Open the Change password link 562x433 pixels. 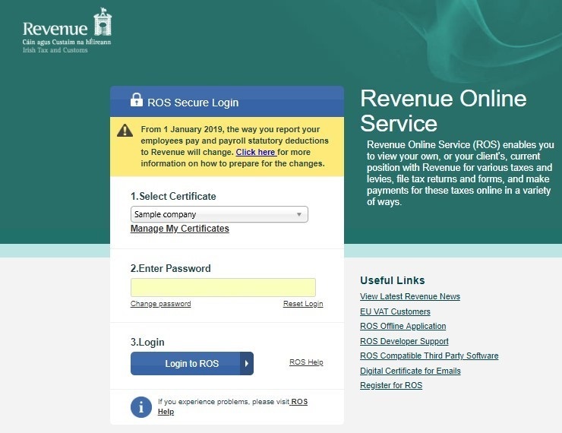160,304
